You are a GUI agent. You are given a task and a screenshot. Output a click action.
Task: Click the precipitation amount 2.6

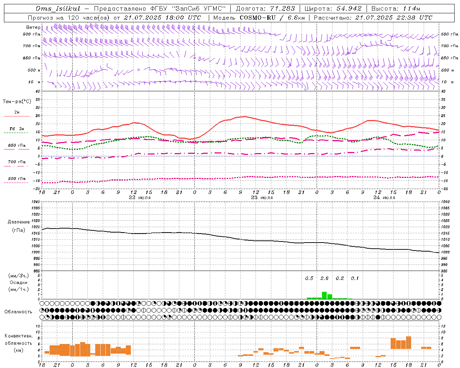pos(324,278)
